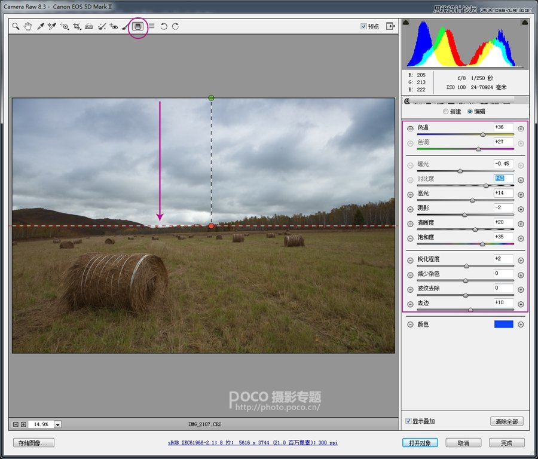This screenshot has height=459, width=538.
Task: Toggle full screen mode icon
Action: pyautogui.click(x=391, y=26)
